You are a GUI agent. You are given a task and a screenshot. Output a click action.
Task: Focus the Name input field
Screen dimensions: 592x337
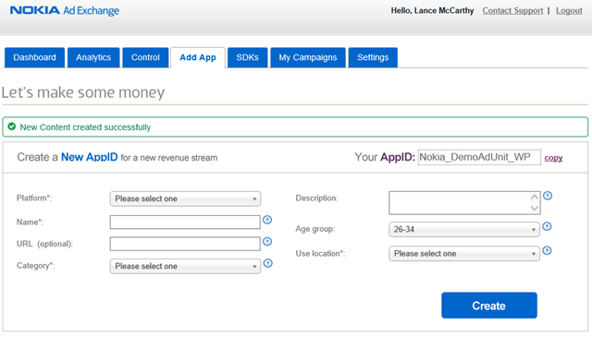pyautogui.click(x=185, y=222)
